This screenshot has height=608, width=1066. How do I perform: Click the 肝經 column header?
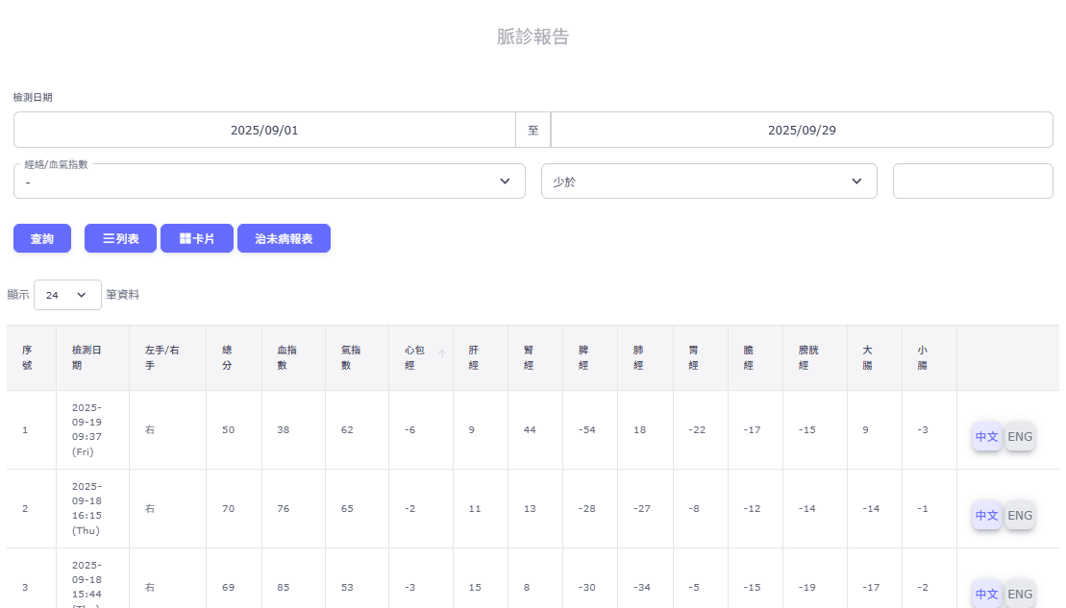pyautogui.click(x=474, y=357)
